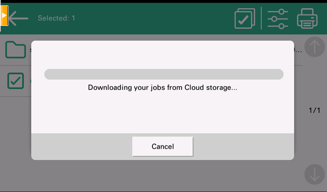Click the download progress bar
The width and height of the screenshot is (327, 192).
coord(163,74)
